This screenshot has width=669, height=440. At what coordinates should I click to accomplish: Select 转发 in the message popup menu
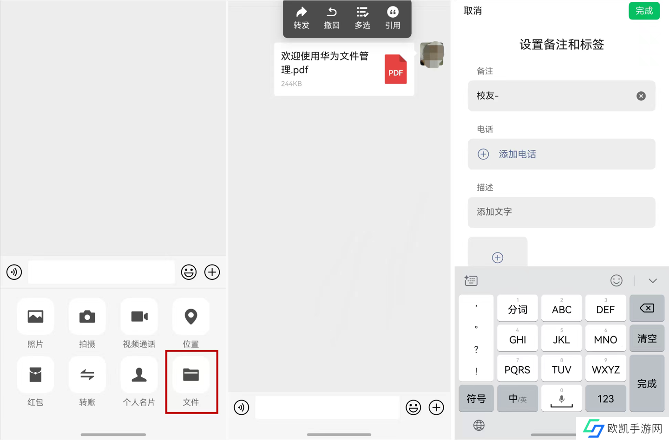302,18
